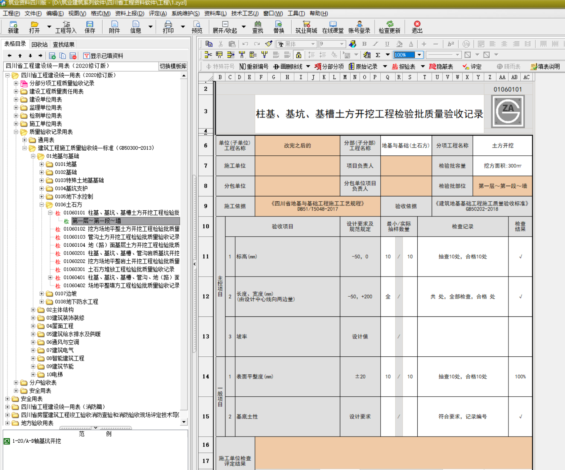The image size is (565, 470).
Task: Click the 重新编号 renumber button
Action: (254, 67)
